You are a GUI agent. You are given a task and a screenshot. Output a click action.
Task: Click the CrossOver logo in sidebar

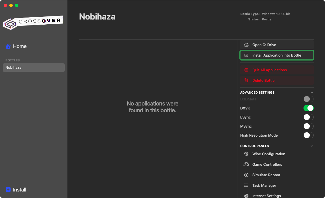coord(32,22)
